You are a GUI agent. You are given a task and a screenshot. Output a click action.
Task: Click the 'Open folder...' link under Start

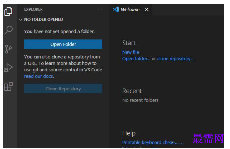[x=136, y=59]
